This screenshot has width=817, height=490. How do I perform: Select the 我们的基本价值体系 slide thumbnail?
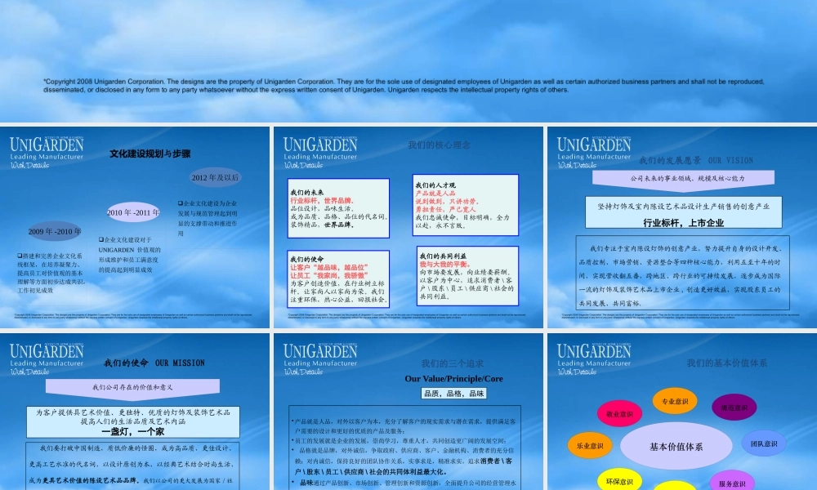pos(682,412)
